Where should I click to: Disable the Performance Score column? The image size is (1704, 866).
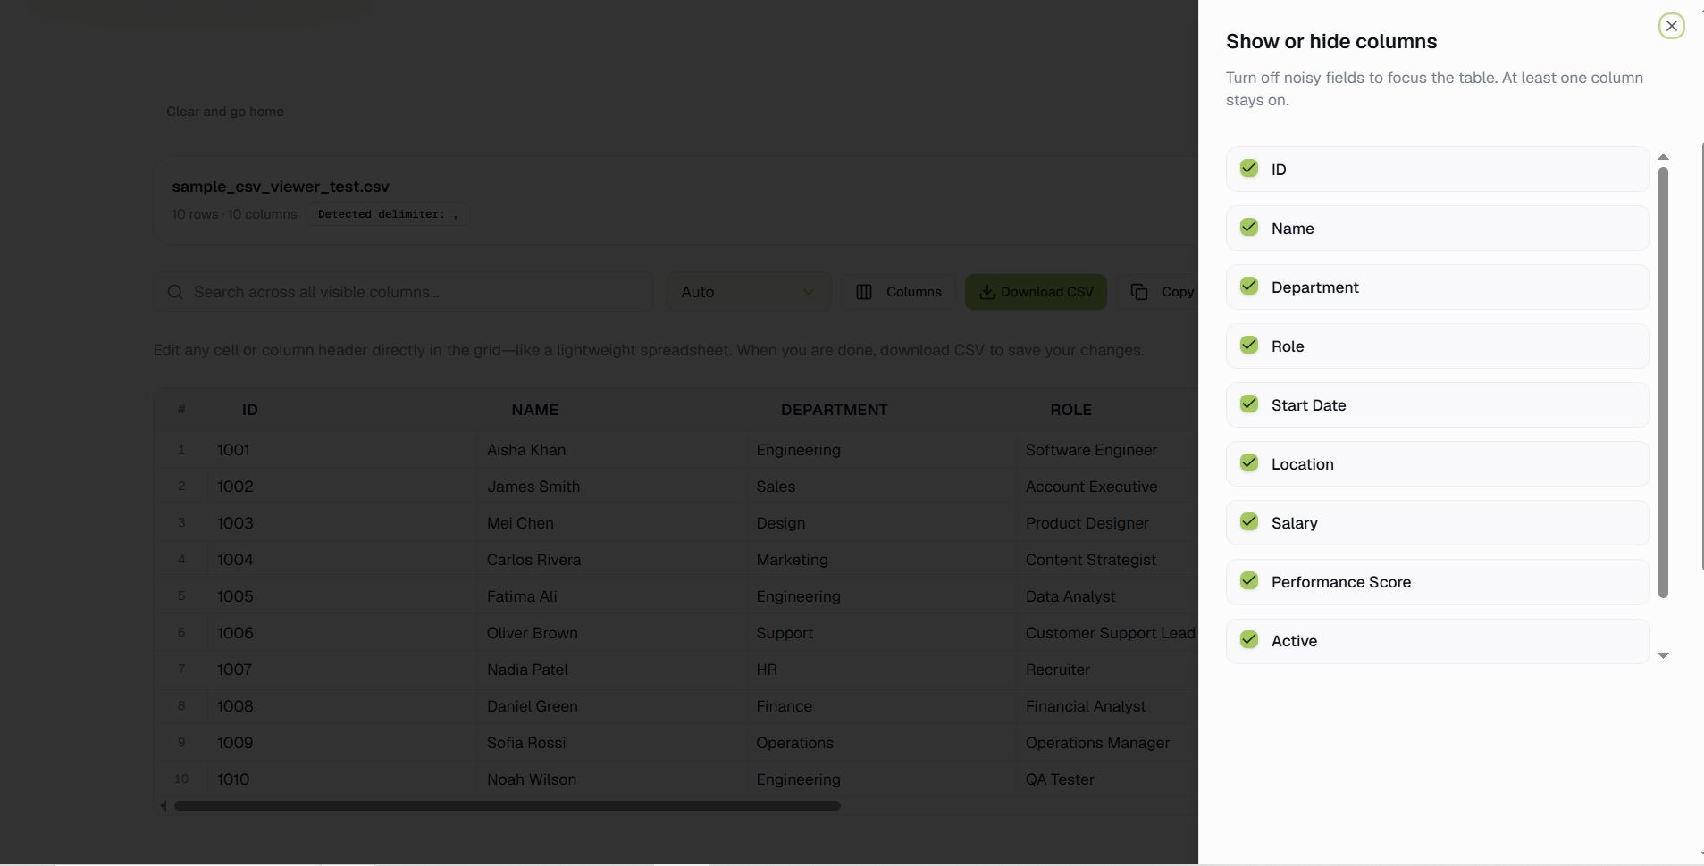coord(1249,581)
